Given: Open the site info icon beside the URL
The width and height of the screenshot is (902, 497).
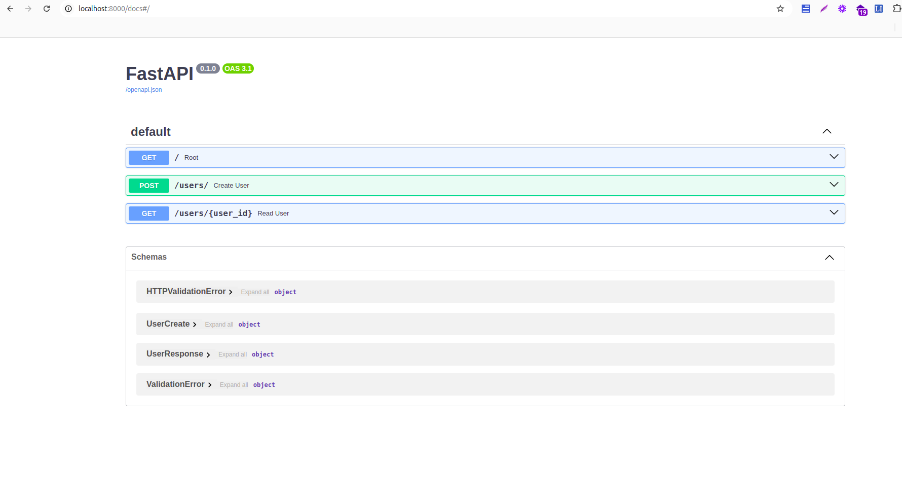Looking at the screenshot, I should pyautogui.click(x=68, y=9).
